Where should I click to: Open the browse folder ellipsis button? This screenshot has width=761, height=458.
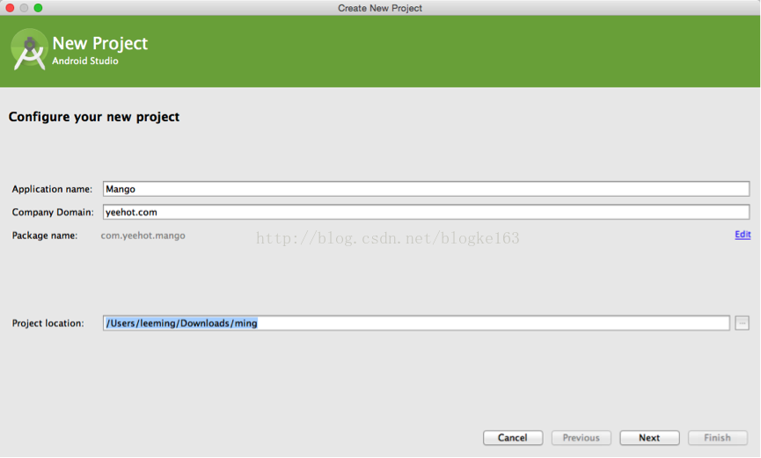(x=742, y=324)
